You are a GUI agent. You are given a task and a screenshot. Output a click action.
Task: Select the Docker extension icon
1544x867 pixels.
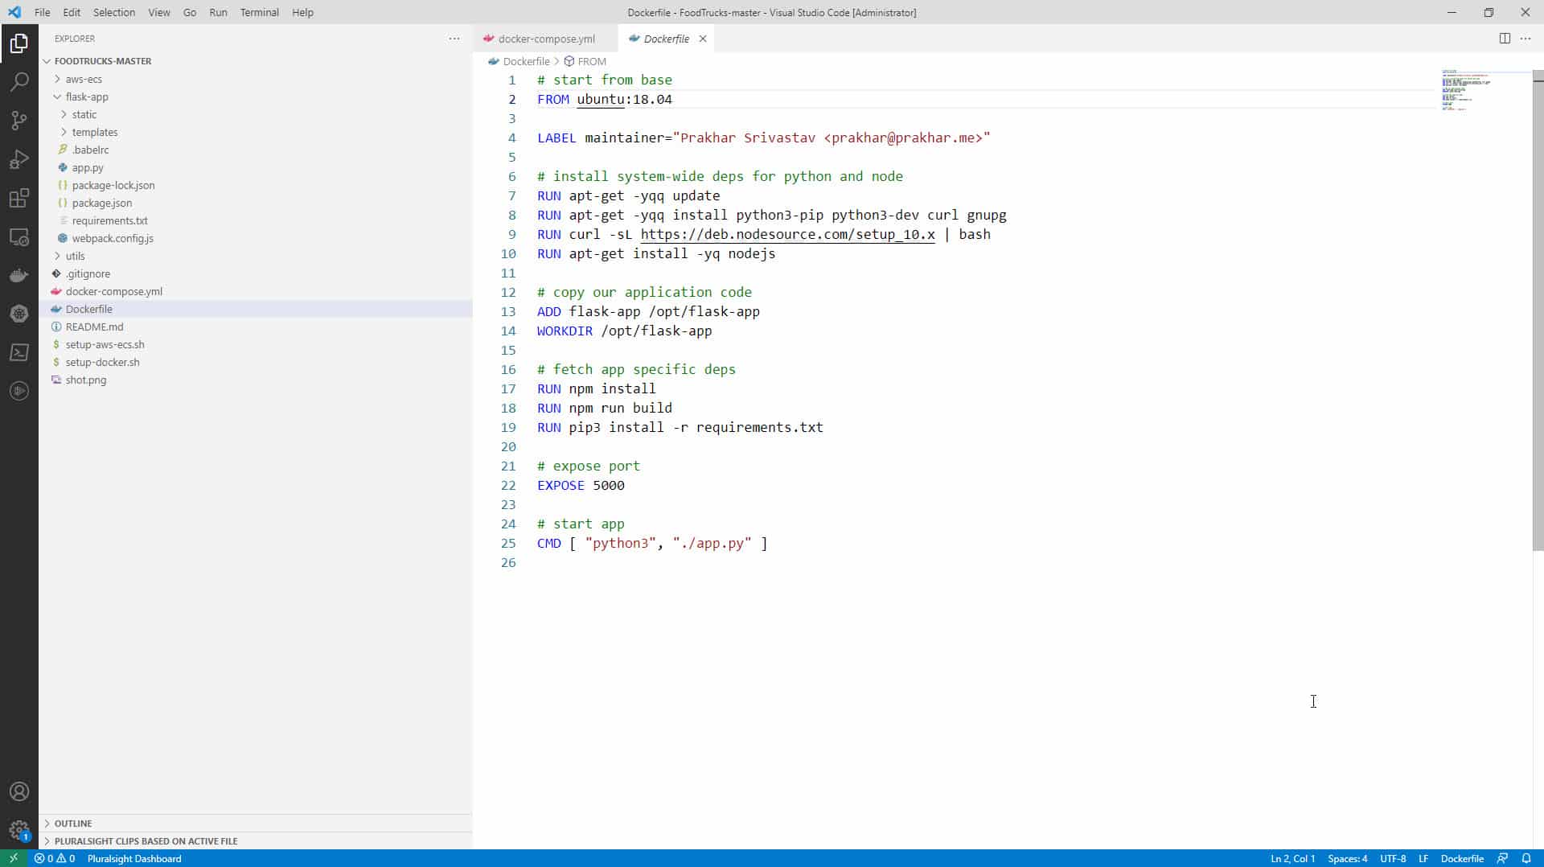(x=19, y=275)
